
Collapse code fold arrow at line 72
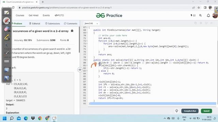point(87,41)
